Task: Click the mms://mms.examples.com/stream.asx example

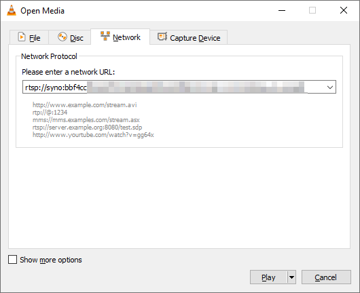Action: click(86, 120)
